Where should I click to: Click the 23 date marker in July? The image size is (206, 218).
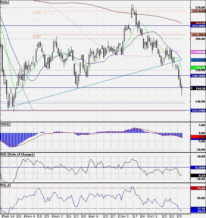coord(76,216)
